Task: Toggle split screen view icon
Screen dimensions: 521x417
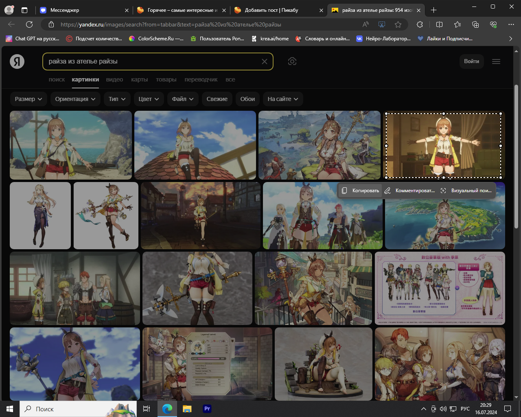Action: pos(439,24)
